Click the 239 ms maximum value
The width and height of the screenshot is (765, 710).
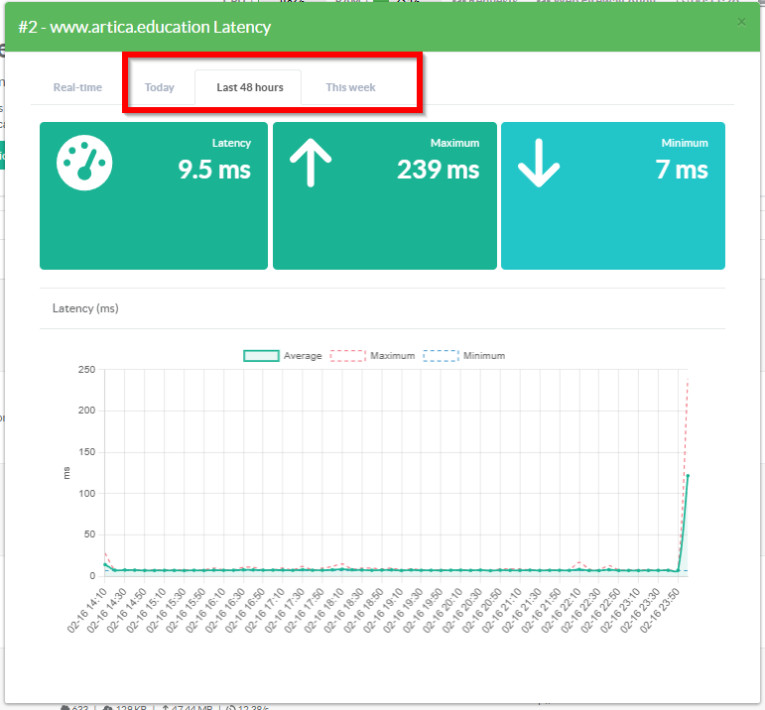(438, 170)
